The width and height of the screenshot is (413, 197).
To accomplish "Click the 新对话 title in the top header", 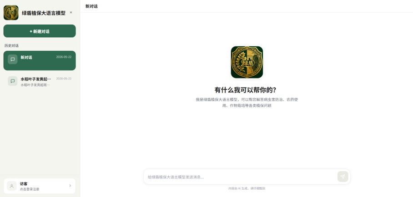I will [91, 6].
